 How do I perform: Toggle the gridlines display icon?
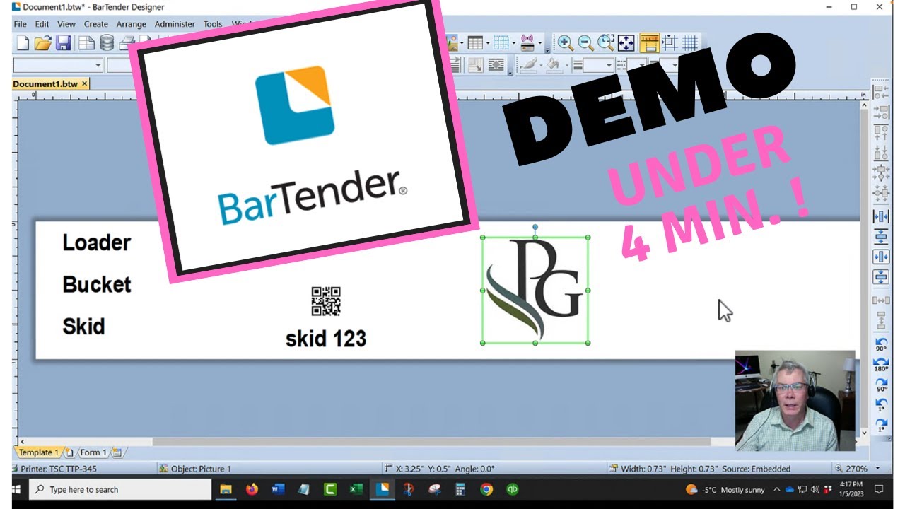coord(690,43)
